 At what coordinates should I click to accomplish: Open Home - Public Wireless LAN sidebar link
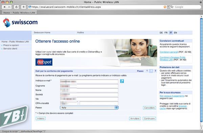[15, 42]
